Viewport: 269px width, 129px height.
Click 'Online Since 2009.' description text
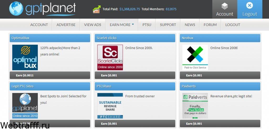[139, 48]
